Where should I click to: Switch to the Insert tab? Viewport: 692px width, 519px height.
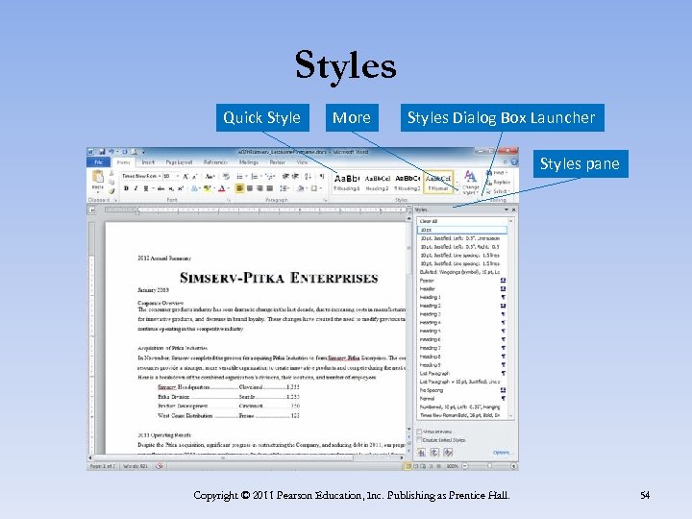click(148, 162)
